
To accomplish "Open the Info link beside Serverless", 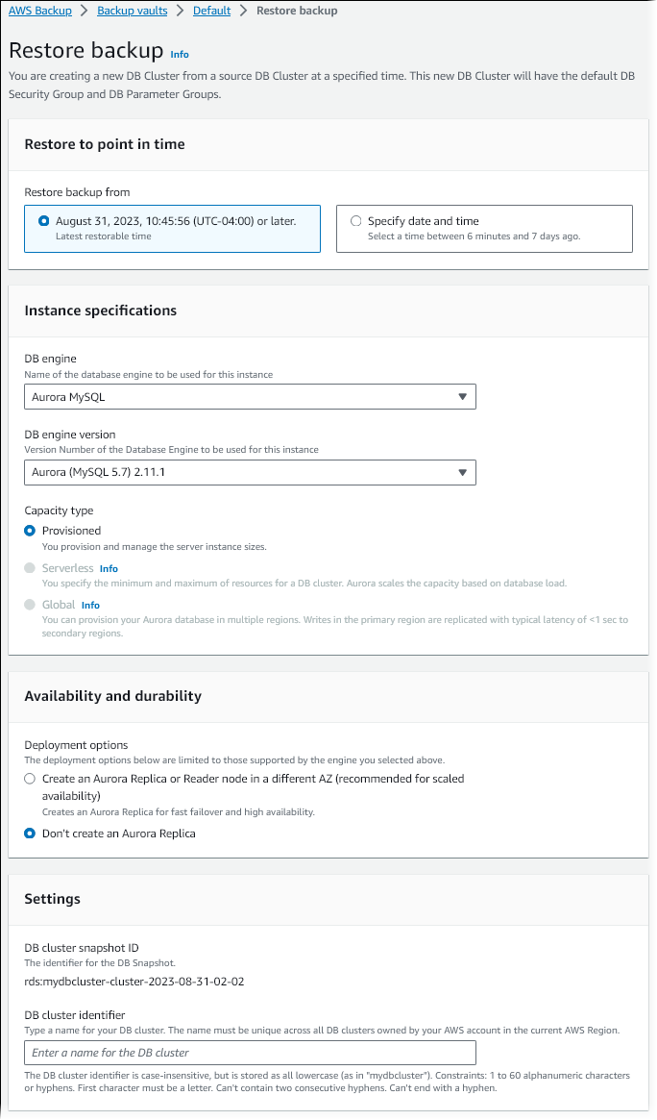I will (x=109, y=568).
